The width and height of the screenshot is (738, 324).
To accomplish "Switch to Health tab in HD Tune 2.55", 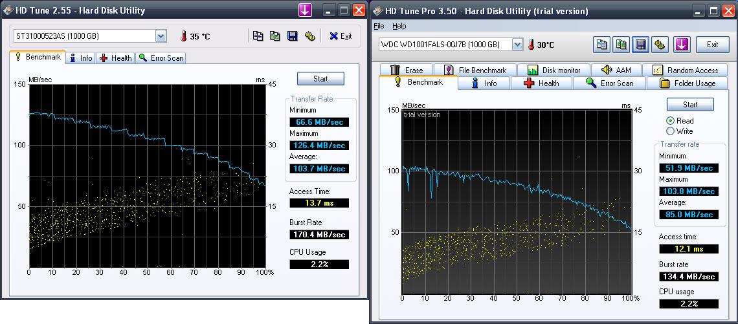I will point(115,58).
